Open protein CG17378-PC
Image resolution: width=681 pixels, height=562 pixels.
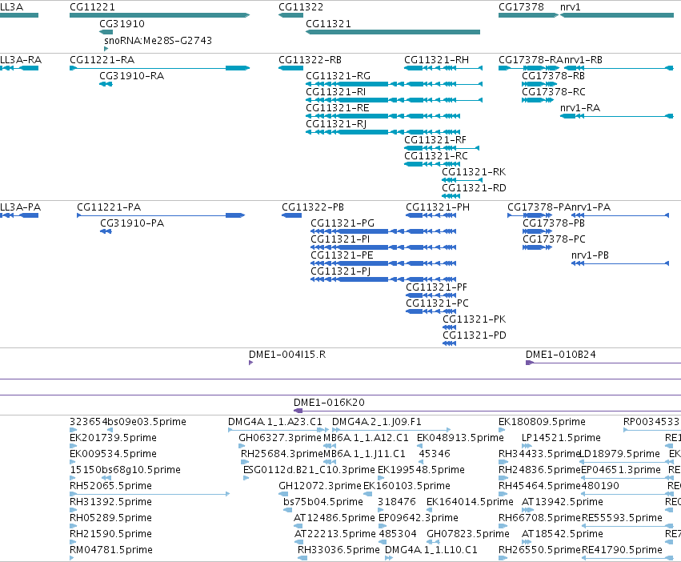(x=555, y=239)
